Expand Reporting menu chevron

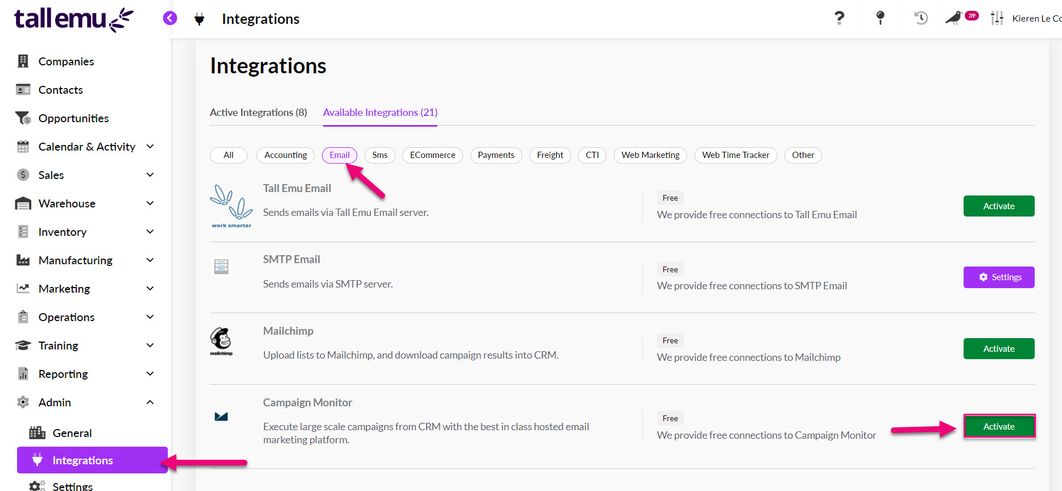150,373
